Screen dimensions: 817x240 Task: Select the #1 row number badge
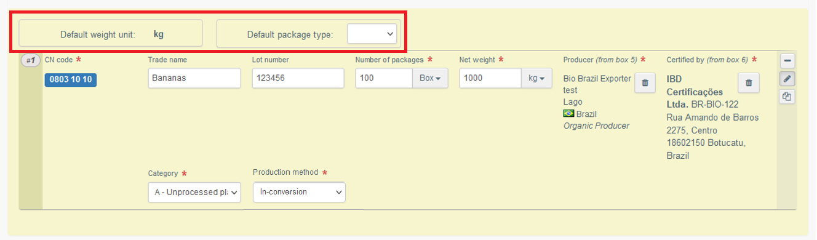click(x=31, y=60)
